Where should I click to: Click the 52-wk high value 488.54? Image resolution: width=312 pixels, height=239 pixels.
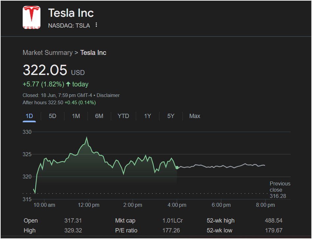[x=274, y=221]
